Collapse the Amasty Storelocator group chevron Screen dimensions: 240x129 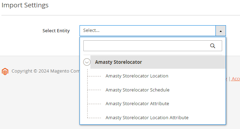pyautogui.click(x=87, y=62)
